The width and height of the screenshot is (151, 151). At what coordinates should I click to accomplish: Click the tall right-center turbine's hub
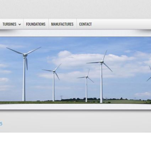pyautogui.click(x=102, y=62)
